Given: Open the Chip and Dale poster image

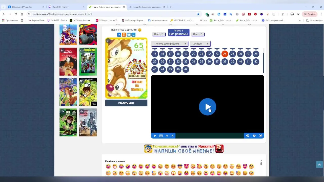Looking at the screenshot, I should pos(126,68).
